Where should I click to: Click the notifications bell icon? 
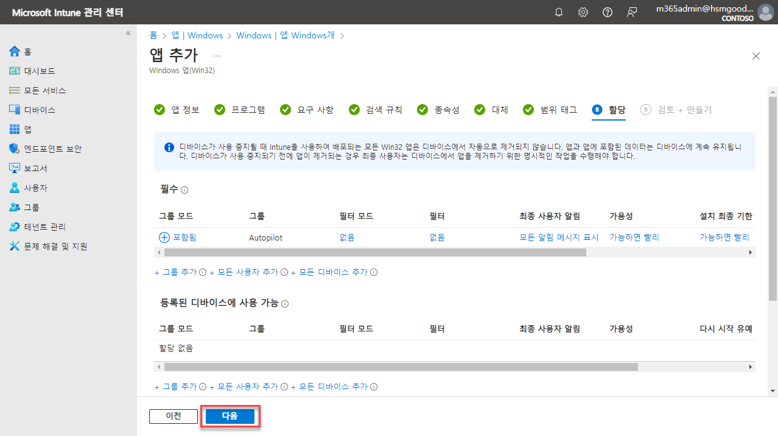559,12
